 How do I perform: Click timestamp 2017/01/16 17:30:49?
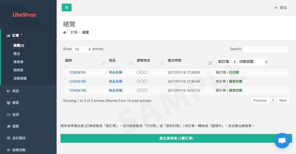(x=184, y=81)
